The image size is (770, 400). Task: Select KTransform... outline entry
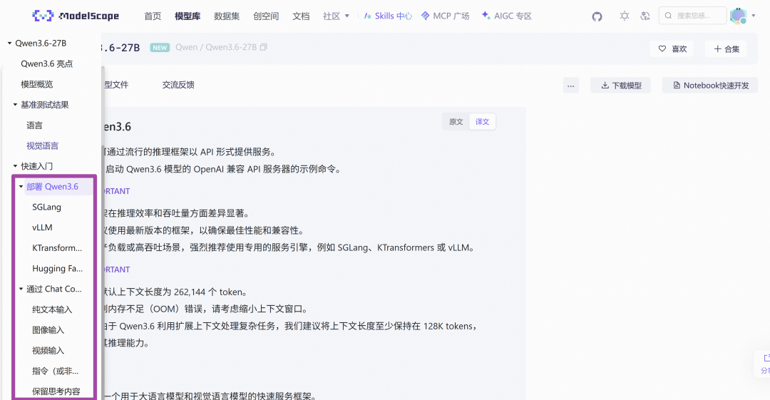(57, 248)
